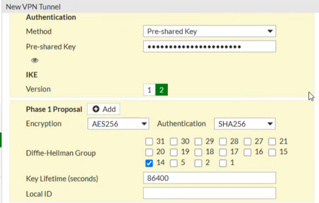Enable Diffie-Hellman group 20

149,152
